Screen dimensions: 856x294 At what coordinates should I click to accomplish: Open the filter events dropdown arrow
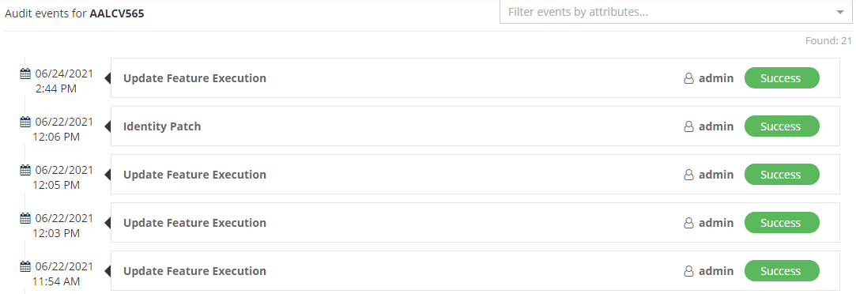tap(840, 12)
